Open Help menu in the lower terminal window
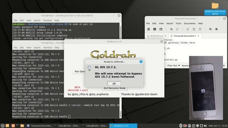228x128 pixels. 57,47
